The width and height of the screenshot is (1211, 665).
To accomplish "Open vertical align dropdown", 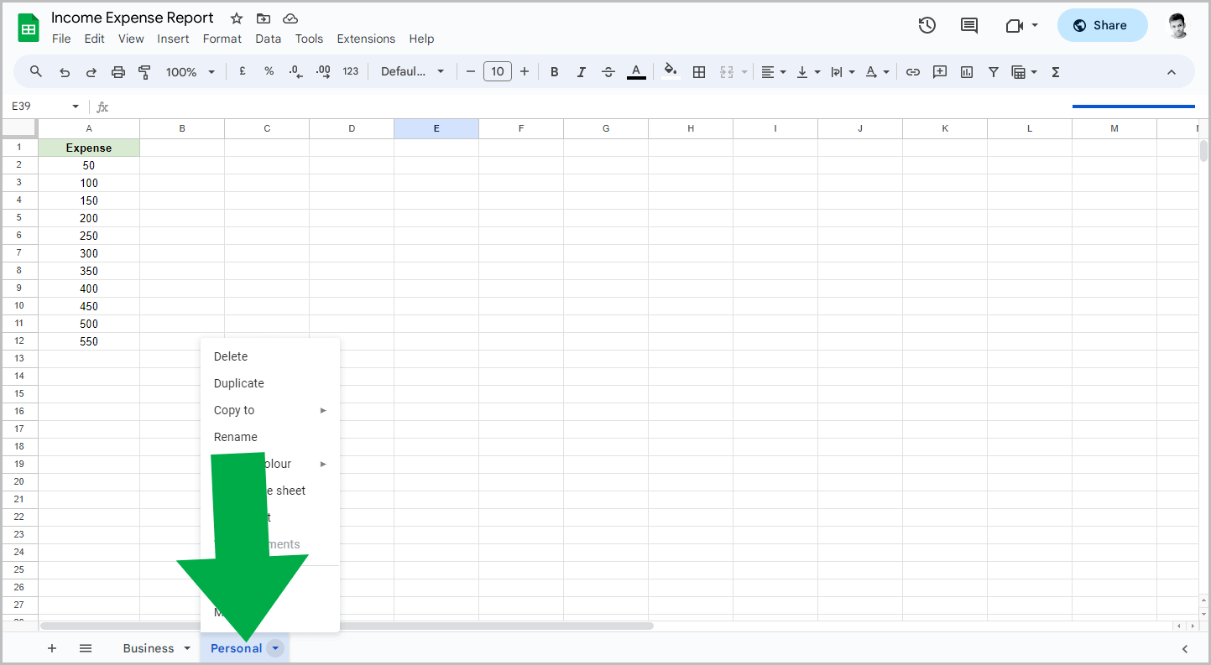I will (808, 72).
